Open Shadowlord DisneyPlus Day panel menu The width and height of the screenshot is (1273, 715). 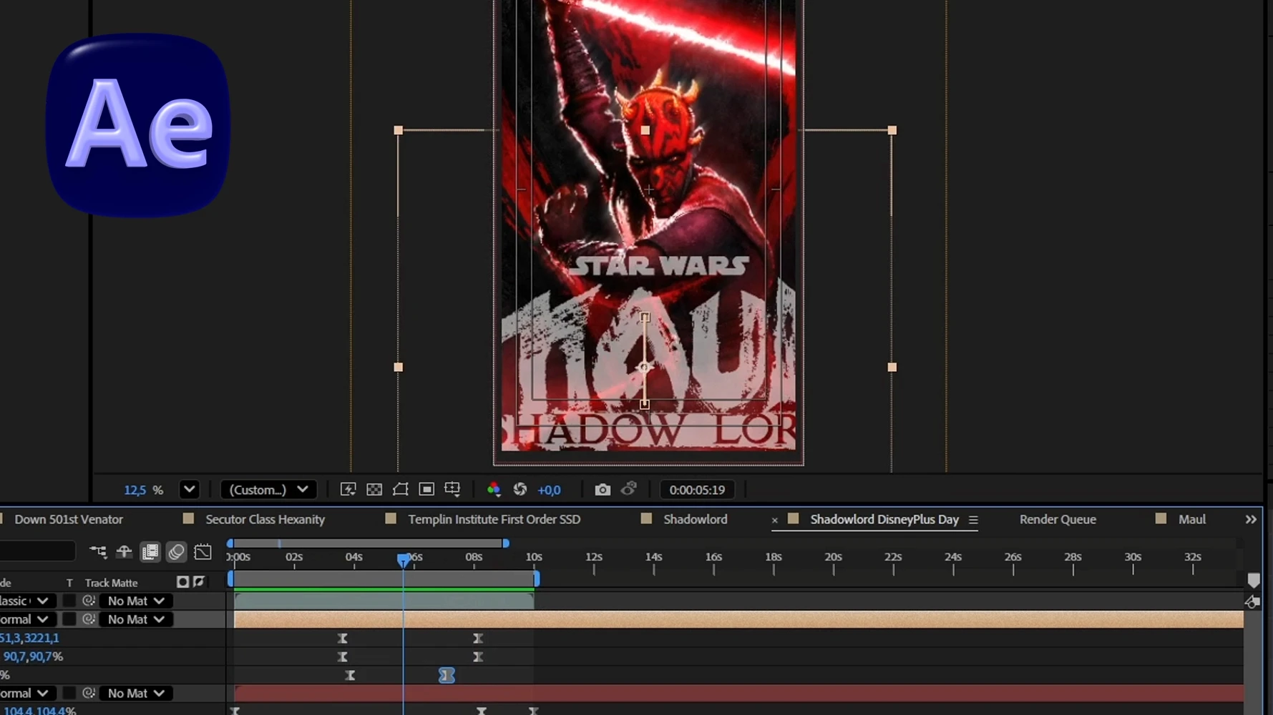point(973,520)
